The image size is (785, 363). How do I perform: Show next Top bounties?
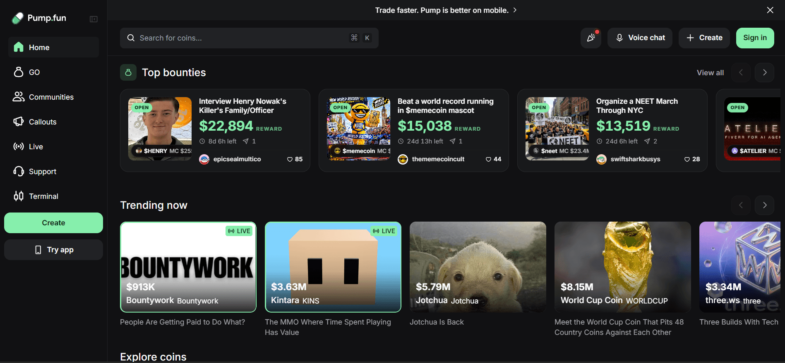pyautogui.click(x=765, y=72)
